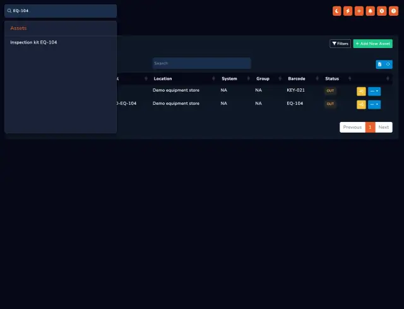Click the OUT status badge for KEY-021
The height and width of the screenshot is (309, 404).
[330, 90]
